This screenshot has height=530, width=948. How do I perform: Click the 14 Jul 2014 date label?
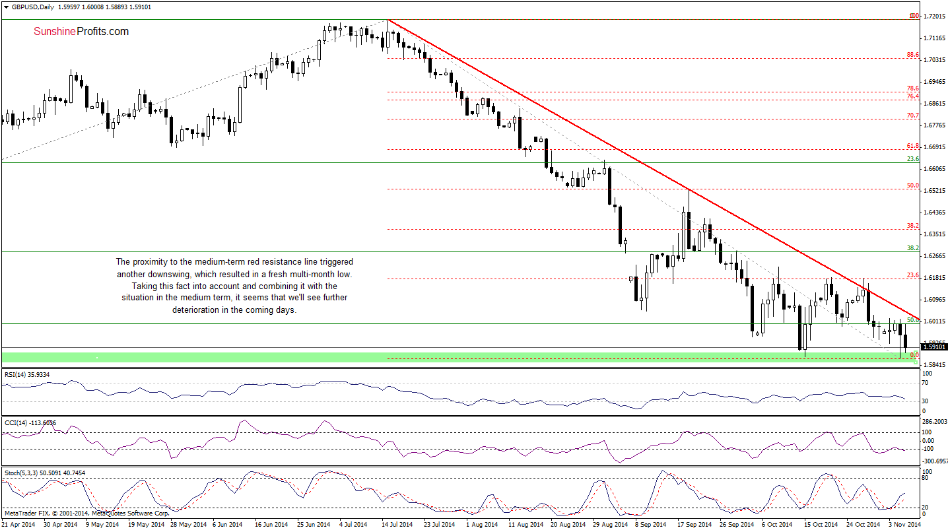click(x=397, y=524)
